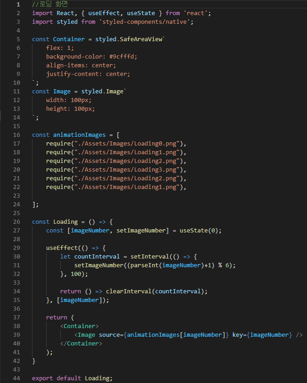307x383 pixels.
Task: Click styled.SafeAreaView expression
Action: coord(129,39)
